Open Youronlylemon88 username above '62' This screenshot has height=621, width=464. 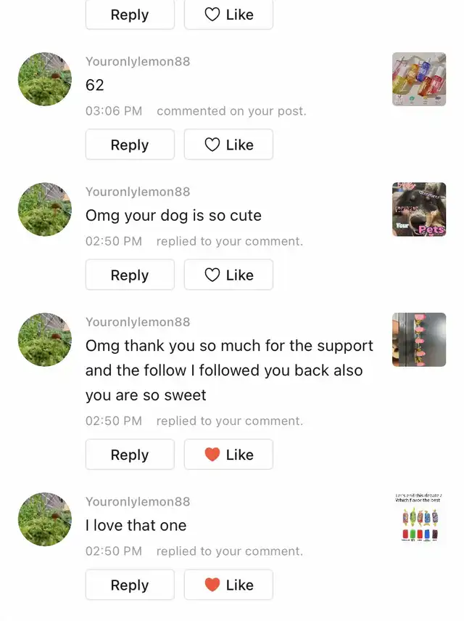(x=138, y=62)
